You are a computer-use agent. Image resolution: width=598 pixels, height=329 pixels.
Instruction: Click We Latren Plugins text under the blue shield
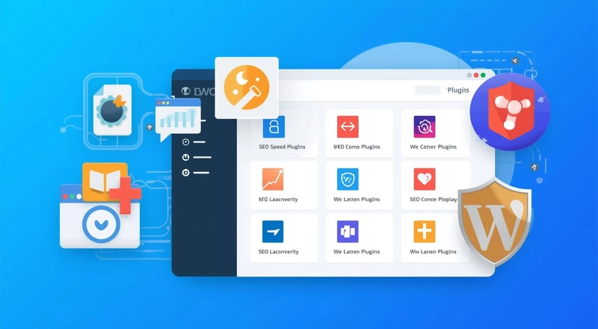(x=357, y=199)
